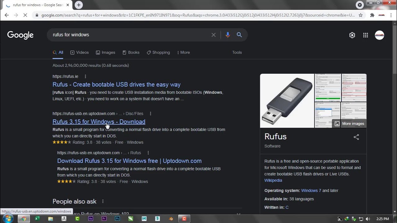This screenshot has width=397, height=223.
Task: Open Chrome from the taskbar
Action: [x=24, y=219]
